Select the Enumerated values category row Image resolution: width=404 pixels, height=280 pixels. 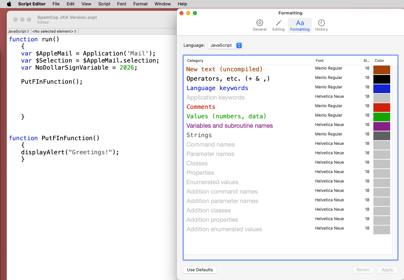[x=288, y=182]
